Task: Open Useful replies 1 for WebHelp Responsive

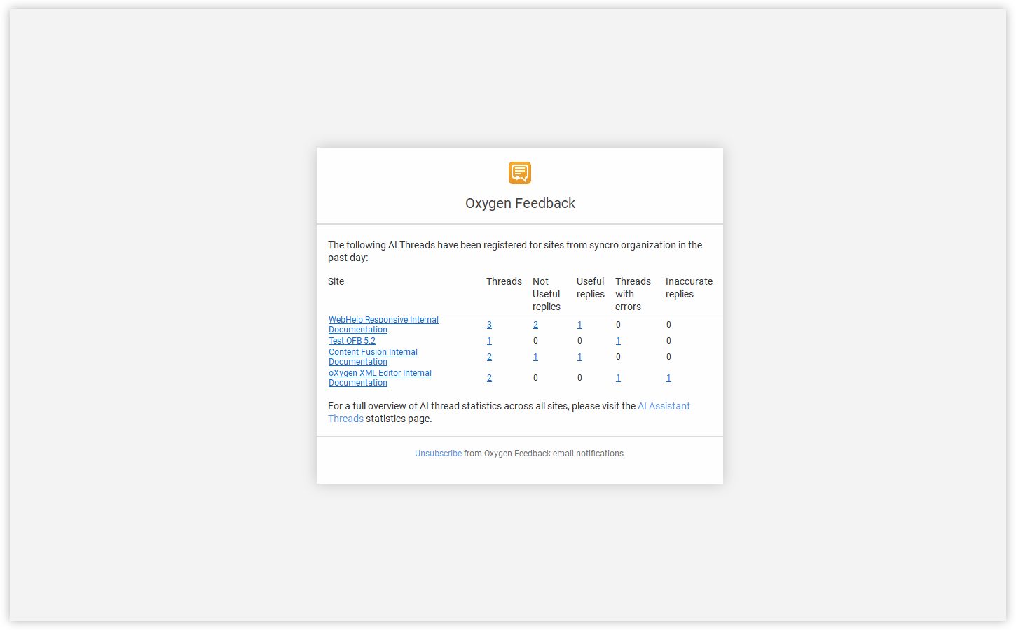Action: click(x=579, y=325)
